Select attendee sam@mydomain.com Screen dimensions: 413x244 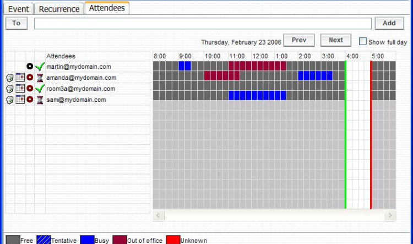pos(76,100)
